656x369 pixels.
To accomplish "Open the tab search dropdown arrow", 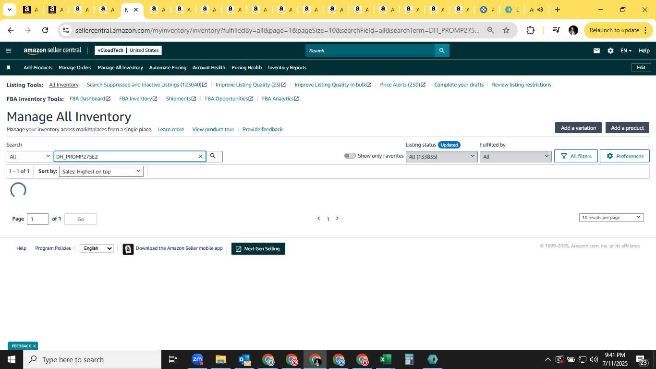I will click(x=9, y=10).
